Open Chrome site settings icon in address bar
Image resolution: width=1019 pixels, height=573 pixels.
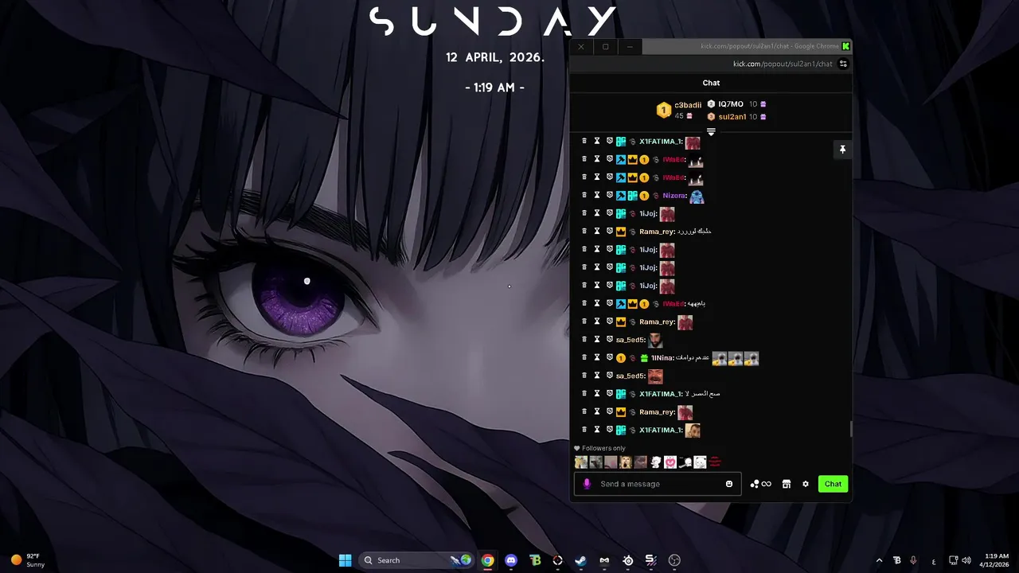click(843, 64)
